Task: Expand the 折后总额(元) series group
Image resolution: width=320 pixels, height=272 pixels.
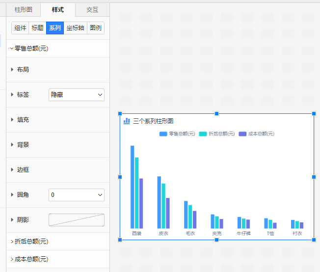Action: [30, 242]
